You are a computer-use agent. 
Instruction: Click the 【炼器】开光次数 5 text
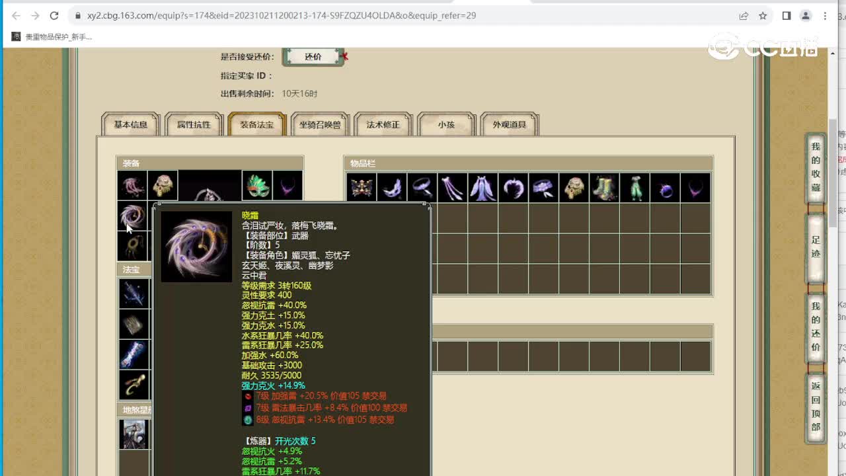pos(279,441)
